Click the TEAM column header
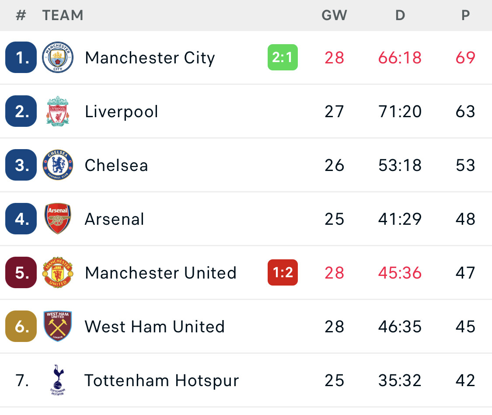Viewport: 492px width, 415px height. click(x=63, y=15)
